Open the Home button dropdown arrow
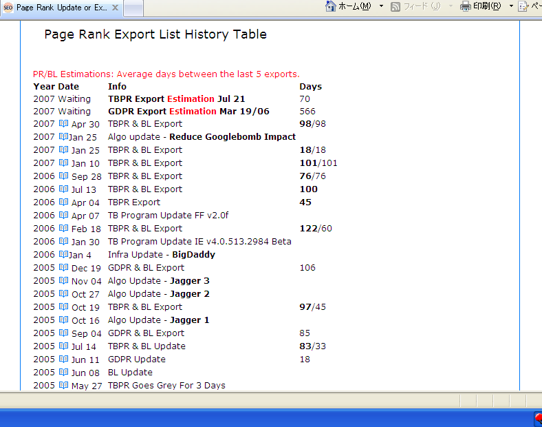The height and width of the screenshot is (427, 542). 381,6
